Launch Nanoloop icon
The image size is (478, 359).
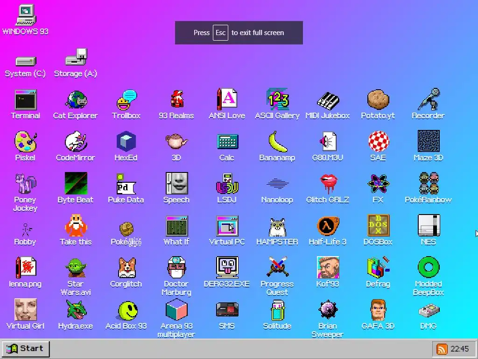tap(277, 184)
